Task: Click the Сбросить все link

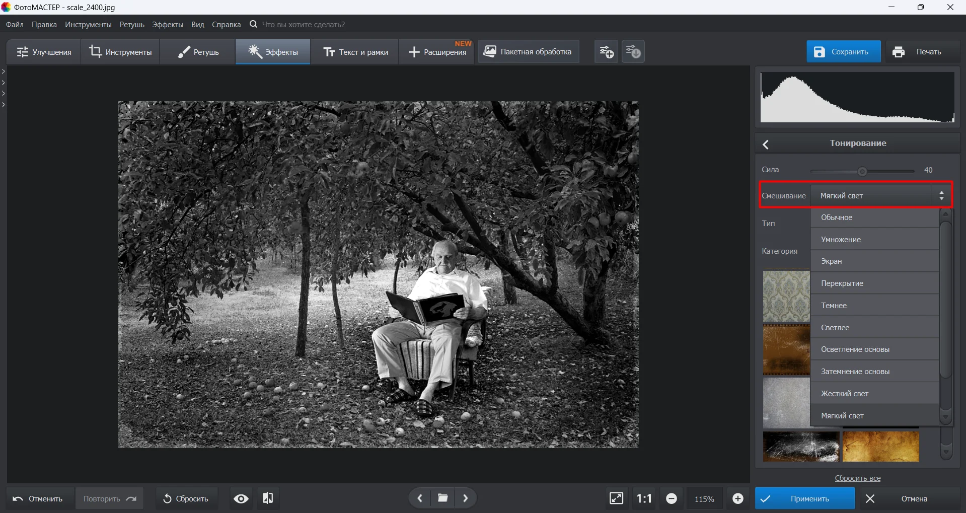Action: pyautogui.click(x=858, y=478)
